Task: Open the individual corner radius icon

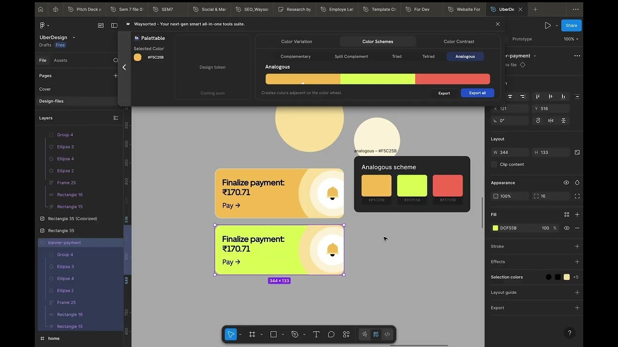Action: point(577,196)
